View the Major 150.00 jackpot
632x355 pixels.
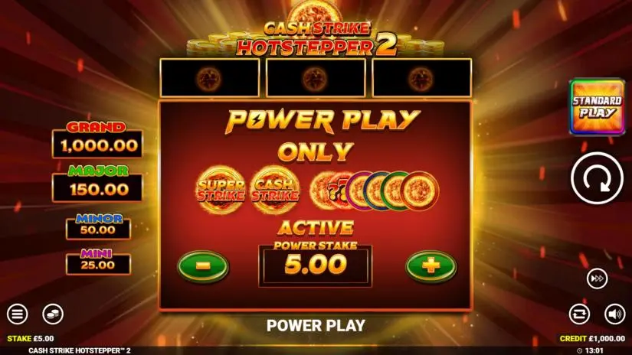click(x=97, y=183)
